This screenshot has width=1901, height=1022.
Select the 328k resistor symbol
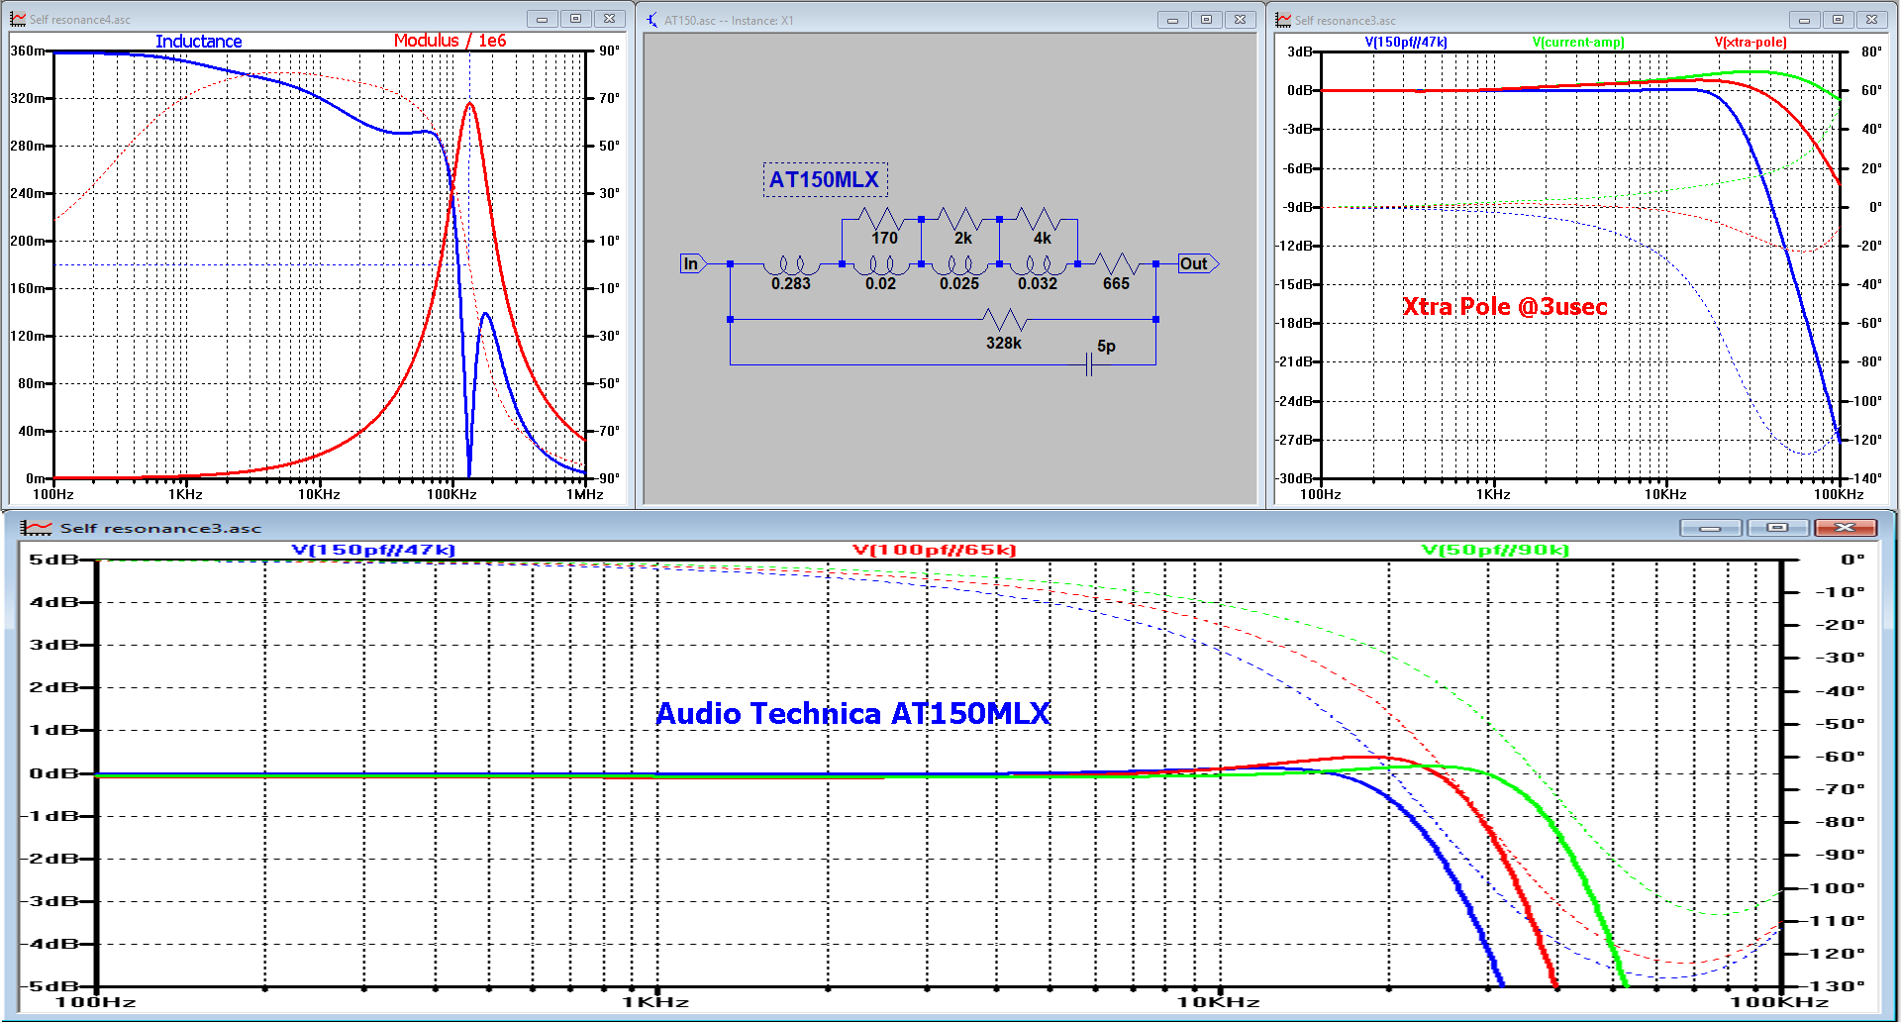coord(1005,319)
